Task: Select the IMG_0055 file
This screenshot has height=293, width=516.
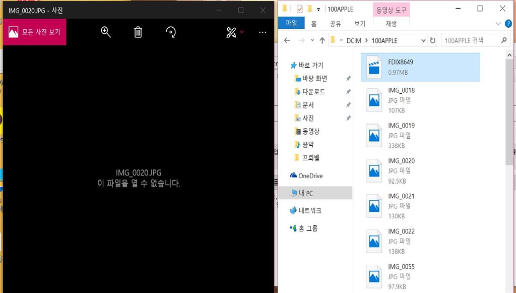Action: tap(420, 276)
